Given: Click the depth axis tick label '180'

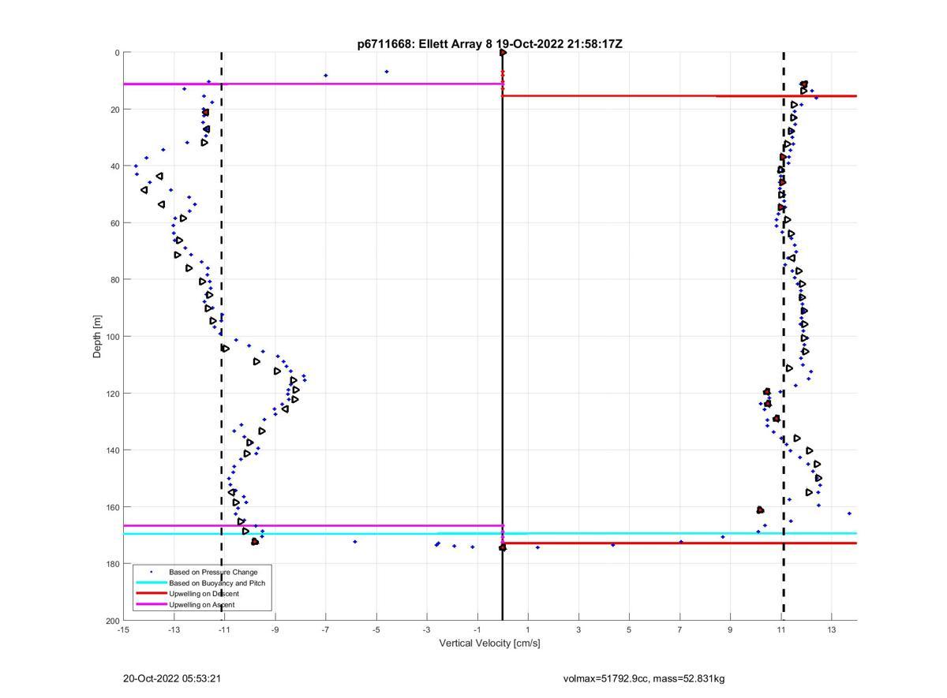Looking at the screenshot, I should click(x=112, y=564).
